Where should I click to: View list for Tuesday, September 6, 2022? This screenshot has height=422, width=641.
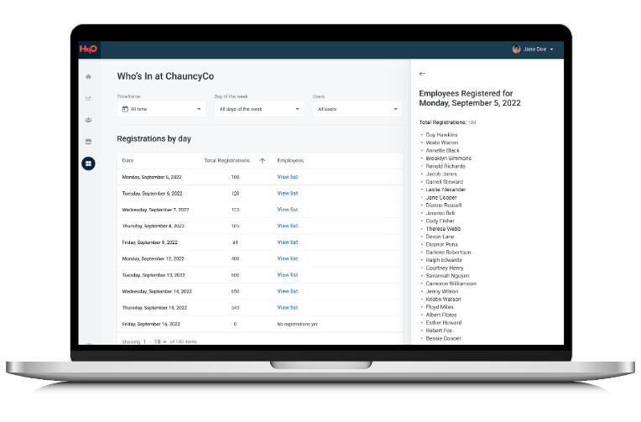288,194
